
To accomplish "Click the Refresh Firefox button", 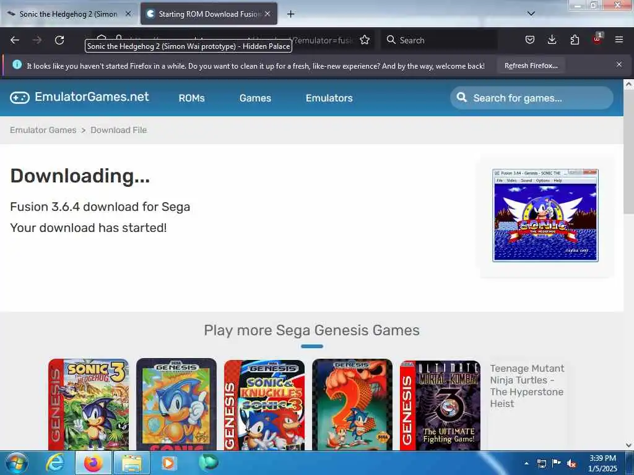I will tap(531, 66).
